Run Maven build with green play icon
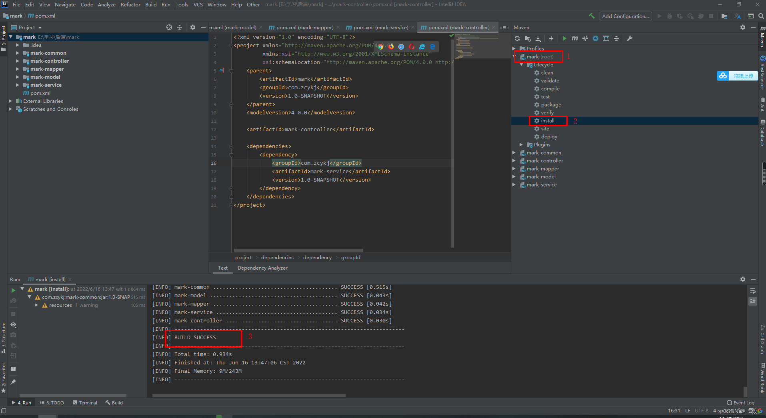Viewport: 766px width, 418px height. 564,38
